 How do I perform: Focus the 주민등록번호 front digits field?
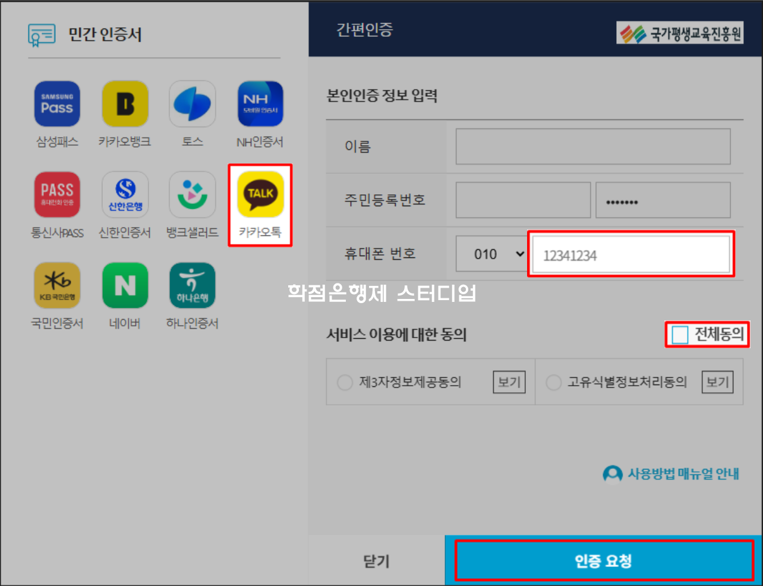[x=523, y=200]
